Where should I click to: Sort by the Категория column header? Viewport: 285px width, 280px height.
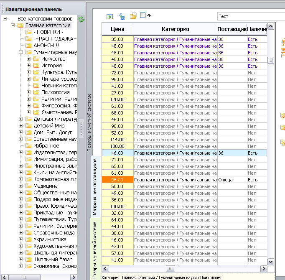(x=175, y=29)
